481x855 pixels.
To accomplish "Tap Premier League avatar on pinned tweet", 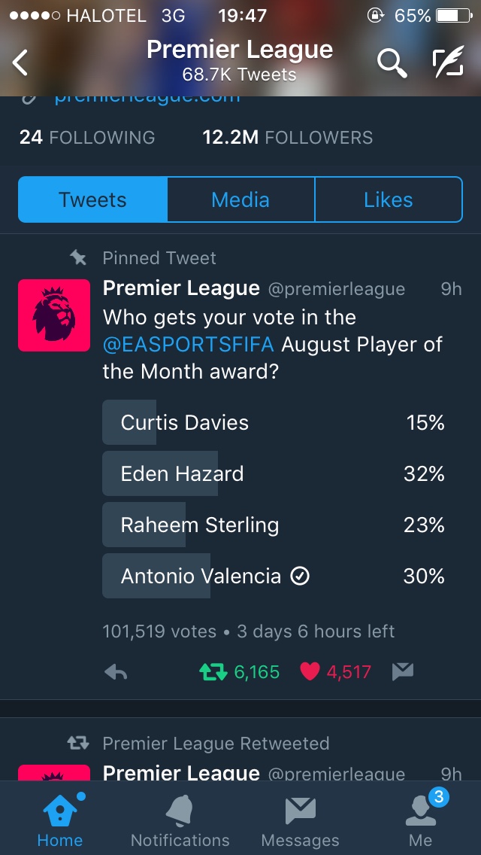I will coord(54,315).
